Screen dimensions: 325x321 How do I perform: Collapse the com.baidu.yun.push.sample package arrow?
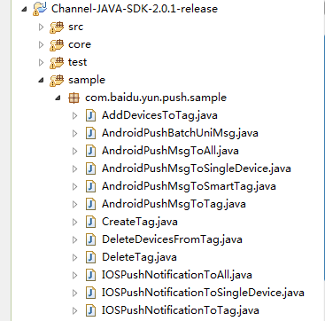(58, 98)
